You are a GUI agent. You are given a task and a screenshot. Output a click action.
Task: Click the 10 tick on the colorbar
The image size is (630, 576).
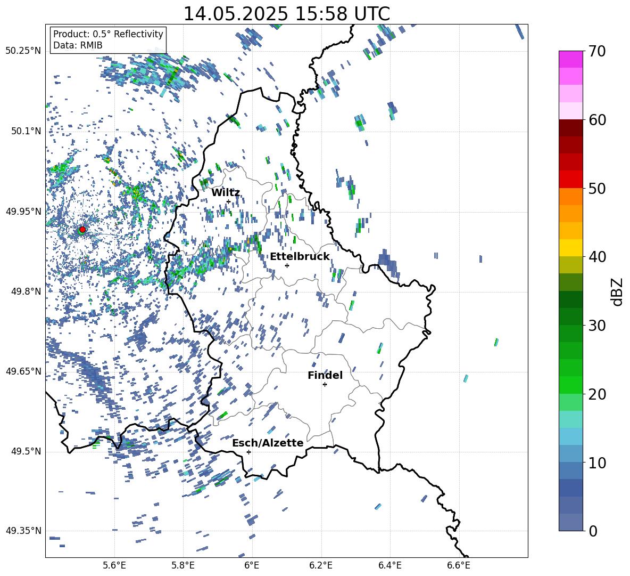pos(597,463)
